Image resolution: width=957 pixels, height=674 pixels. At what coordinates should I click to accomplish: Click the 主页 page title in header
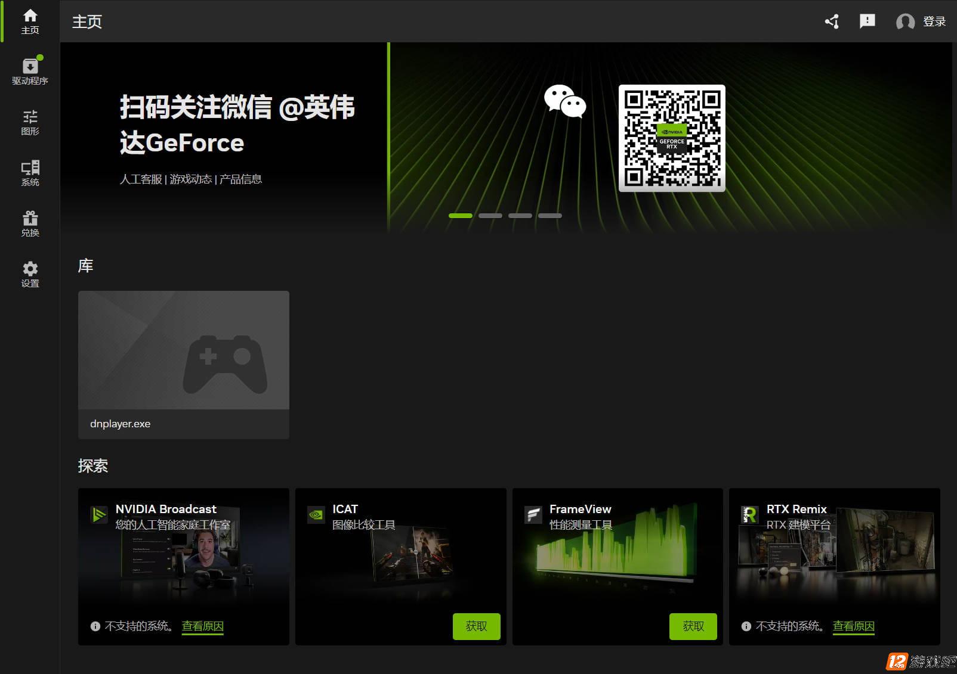click(x=87, y=21)
